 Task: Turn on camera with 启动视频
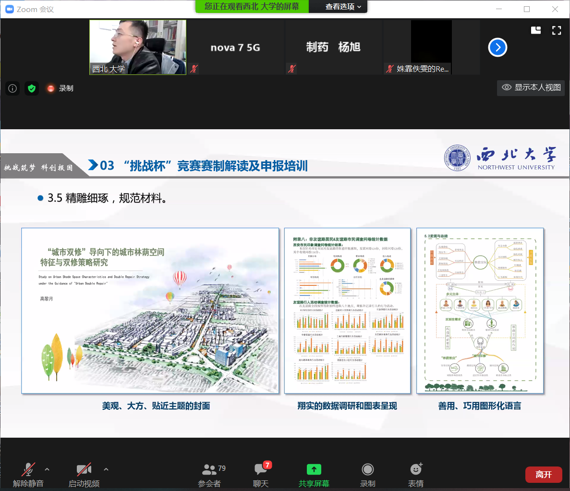point(84,474)
